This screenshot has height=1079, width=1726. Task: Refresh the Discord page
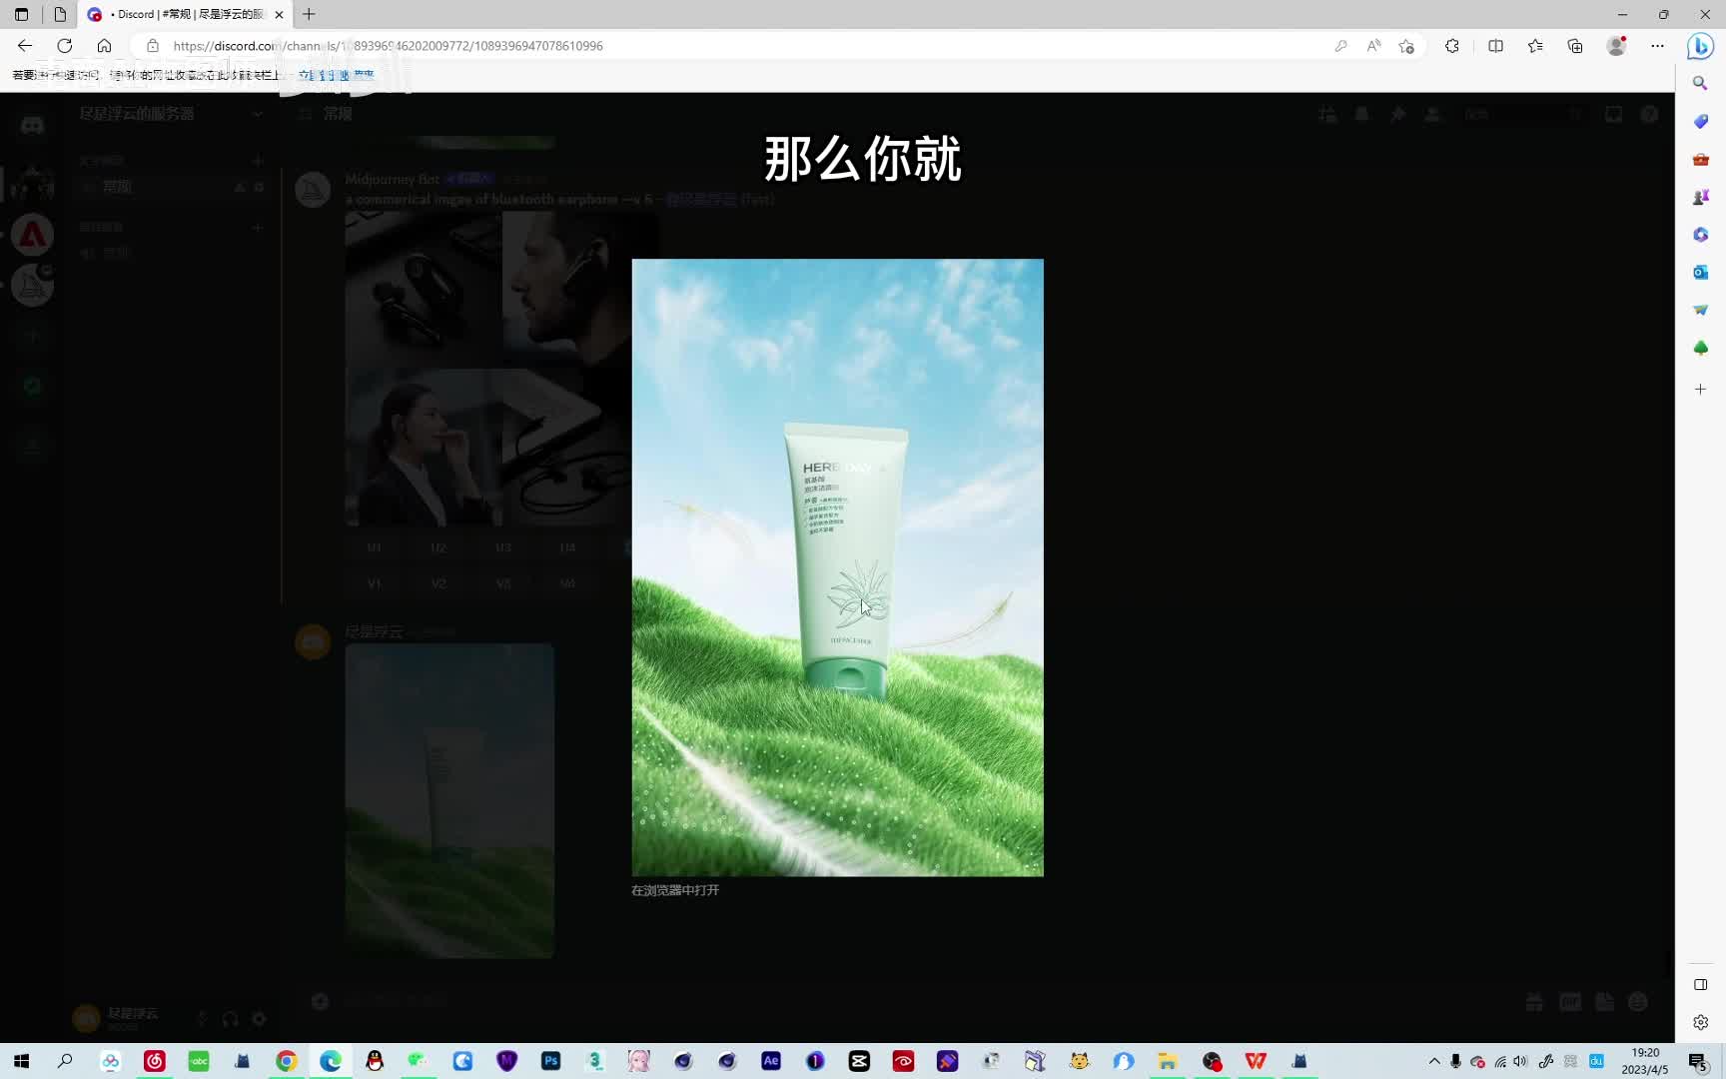point(65,46)
